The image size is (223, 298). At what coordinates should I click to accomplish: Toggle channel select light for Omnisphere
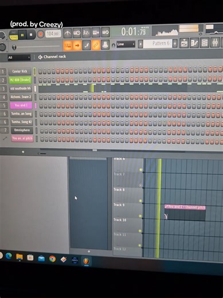tap(37, 131)
